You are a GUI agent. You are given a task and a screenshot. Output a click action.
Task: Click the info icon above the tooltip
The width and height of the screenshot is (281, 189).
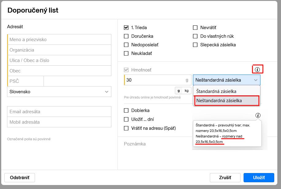258,115
